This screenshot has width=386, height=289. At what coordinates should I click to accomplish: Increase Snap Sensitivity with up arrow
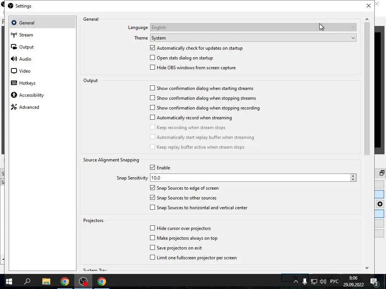pos(353,176)
